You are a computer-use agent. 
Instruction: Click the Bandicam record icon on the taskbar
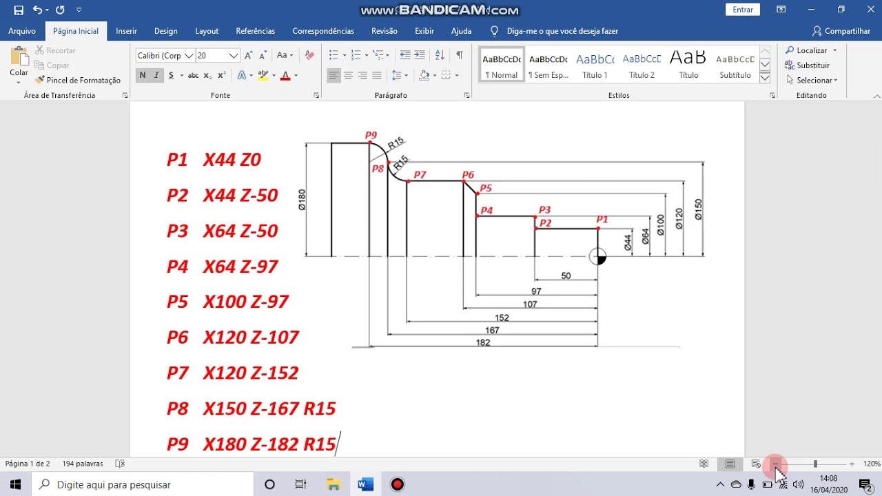pos(398,484)
